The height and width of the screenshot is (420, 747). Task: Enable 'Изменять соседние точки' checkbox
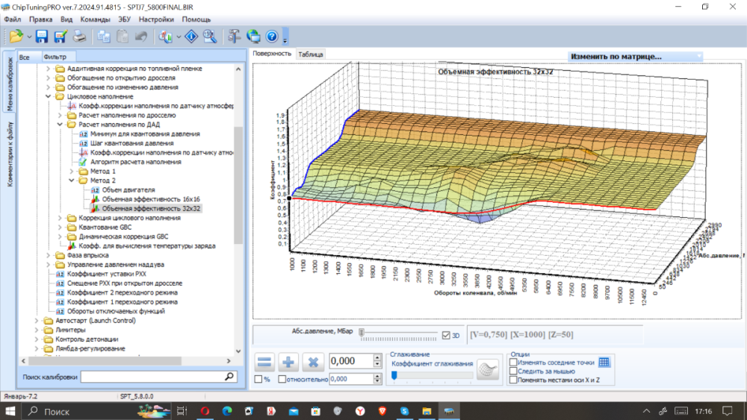click(x=512, y=363)
